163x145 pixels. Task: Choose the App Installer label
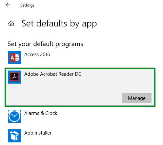tap(38, 133)
